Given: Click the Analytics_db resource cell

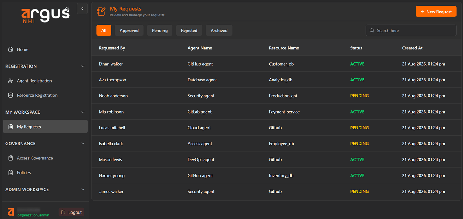Looking at the screenshot, I should tap(281, 80).
